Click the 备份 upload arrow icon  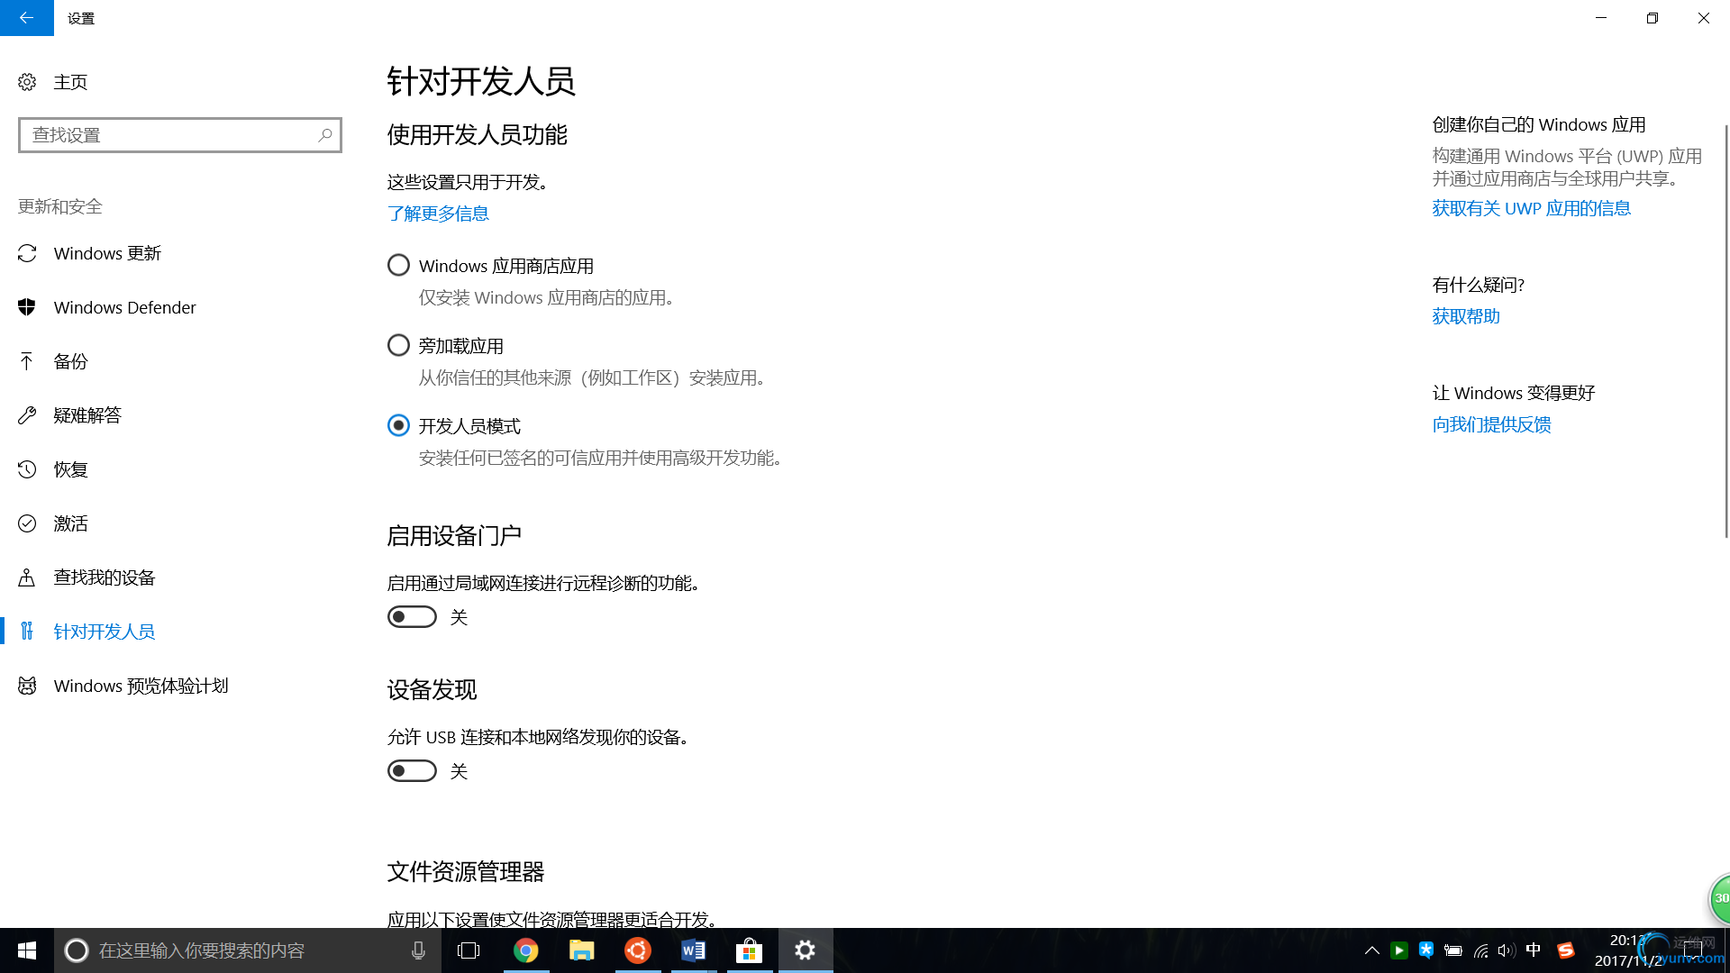(x=27, y=361)
